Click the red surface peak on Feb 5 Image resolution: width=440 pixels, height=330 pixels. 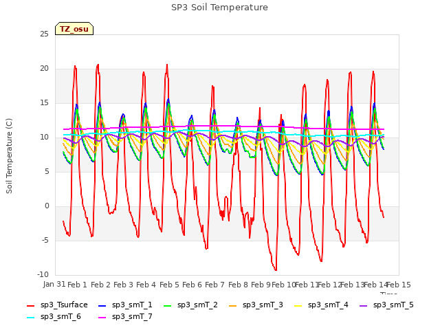(x=167, y=65)
